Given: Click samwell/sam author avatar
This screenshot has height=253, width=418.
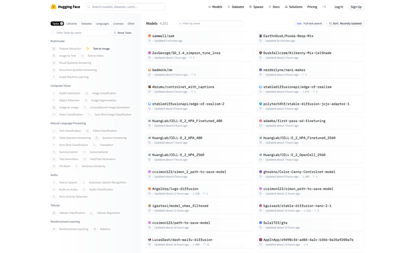Looking at the screenshot, I should click(x=149, y=36).
